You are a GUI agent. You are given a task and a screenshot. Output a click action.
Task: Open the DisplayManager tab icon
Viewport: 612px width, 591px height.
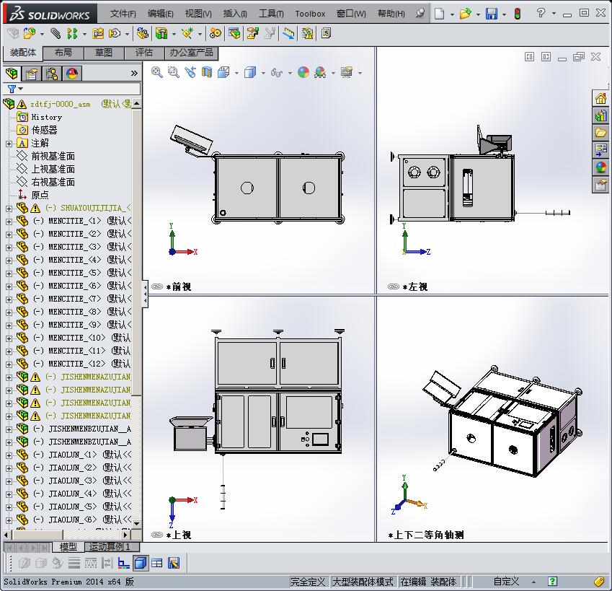pos(72,74)
